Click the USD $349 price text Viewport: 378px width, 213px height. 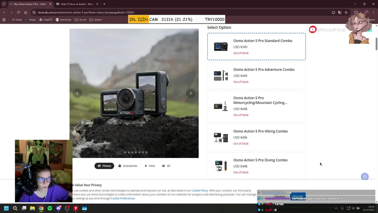(x=240, y=47)
